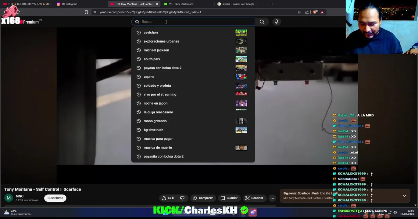Click thumbnail beside bg time rush suggestion
The height and width of the screenshot is (219, 418).
point(241,130)
